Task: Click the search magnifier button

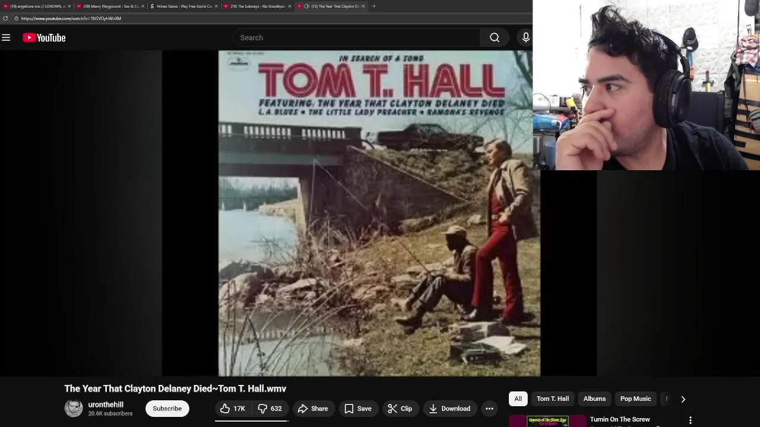Action: tap(495, 37)
